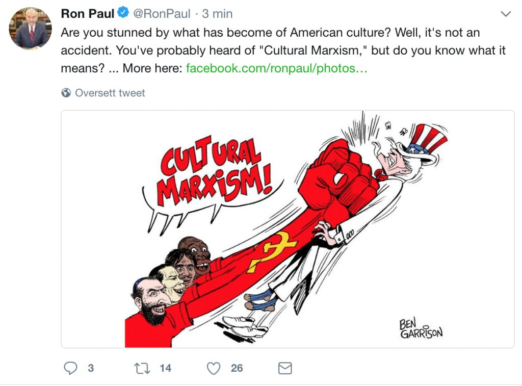The image size is (522, 386).
Task: Like the tweet with heart icon
Action: (214, 368)
